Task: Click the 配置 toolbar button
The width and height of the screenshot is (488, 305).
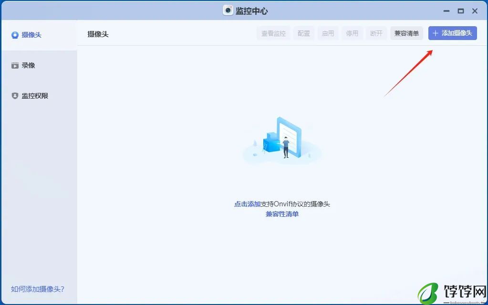Action: tap(304, 33)
